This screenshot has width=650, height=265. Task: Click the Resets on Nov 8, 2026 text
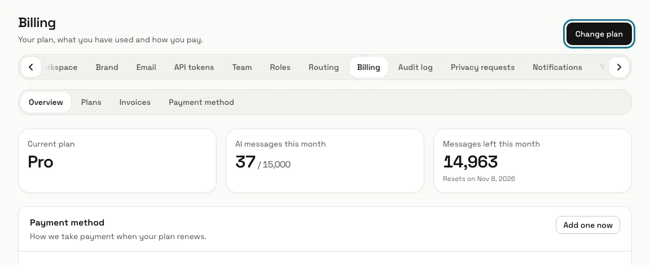click(x=479, y=179)
